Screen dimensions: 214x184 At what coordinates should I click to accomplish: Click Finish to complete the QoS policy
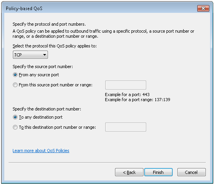point(158,172)
